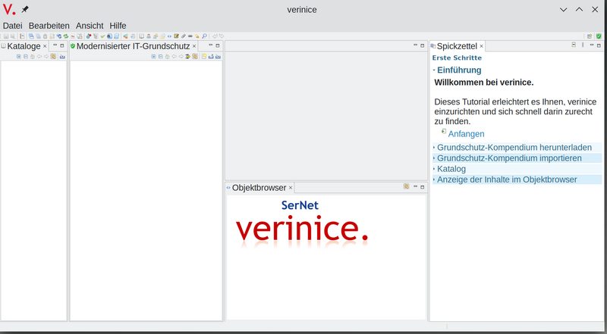Screen dimensions: 607x334
Task: Toggle link-with-editor in the Kataloge view
Action: point(53,57)
